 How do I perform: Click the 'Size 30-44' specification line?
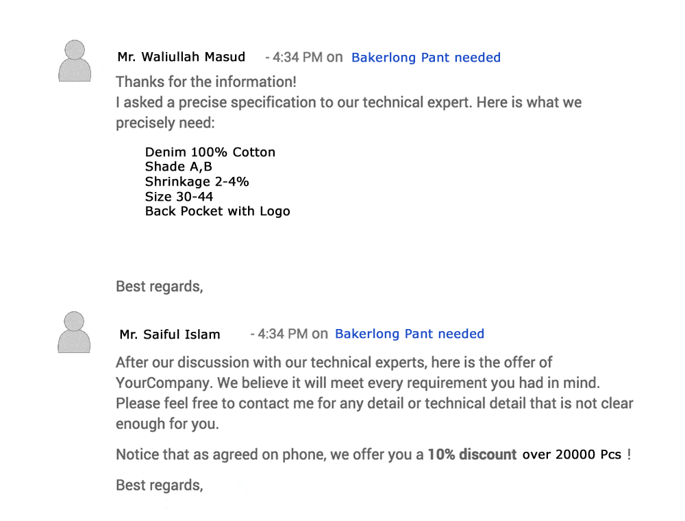179,196
